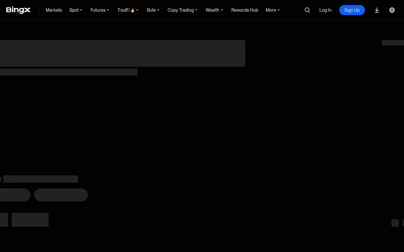404x252 pixels.
Task: Click the Sign Up button
Action: point(352,10)
